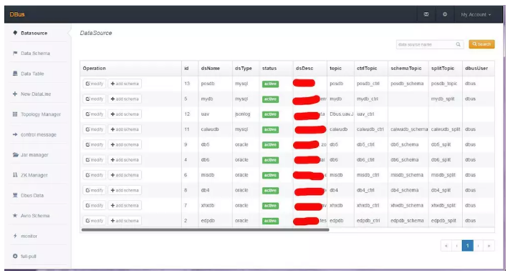Open Avro Schema in the sidebar
The height and width of the screenshot is (273, 513).
point(35,216)
